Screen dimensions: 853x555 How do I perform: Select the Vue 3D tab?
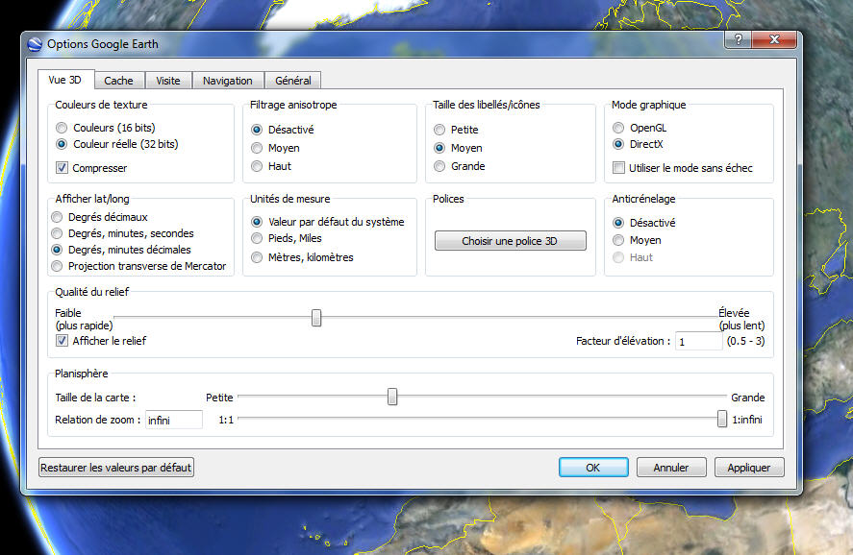click(x=65, y=80)
